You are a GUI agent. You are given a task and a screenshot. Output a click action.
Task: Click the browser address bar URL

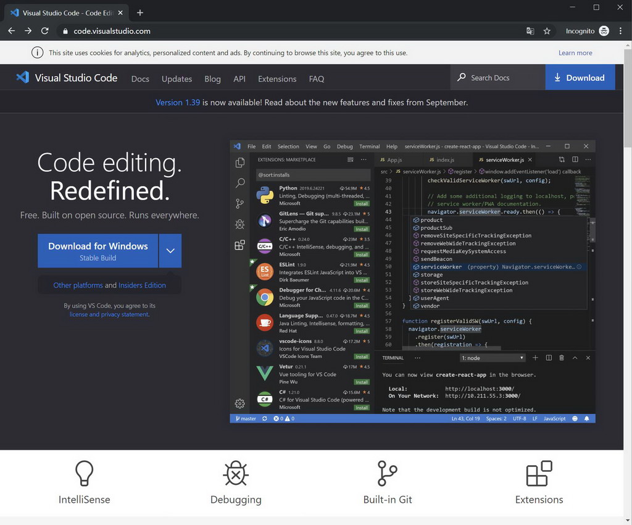click(112, 31)
